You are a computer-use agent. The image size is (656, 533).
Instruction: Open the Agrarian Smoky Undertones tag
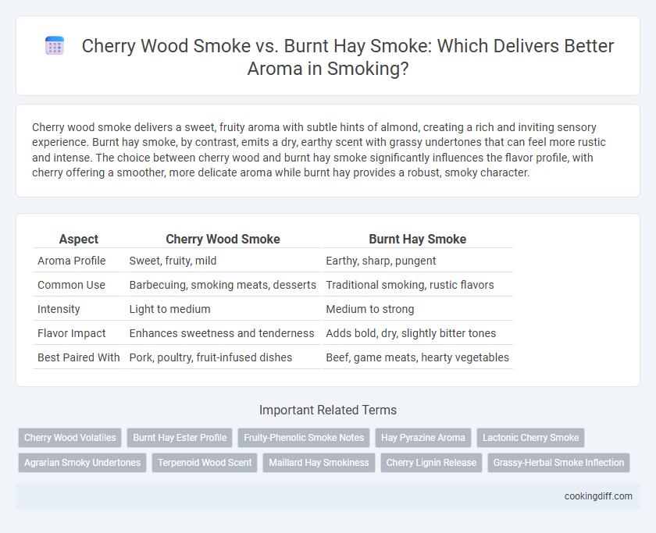83,463
